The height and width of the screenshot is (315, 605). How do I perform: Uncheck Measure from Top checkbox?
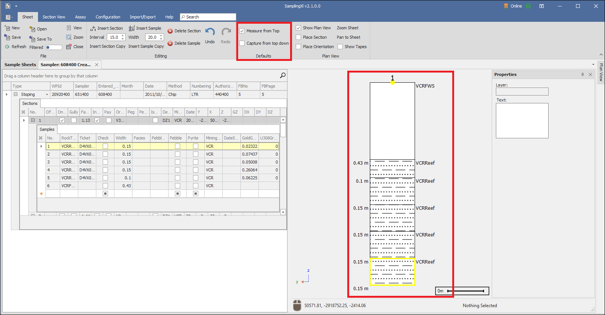point(242,31)
